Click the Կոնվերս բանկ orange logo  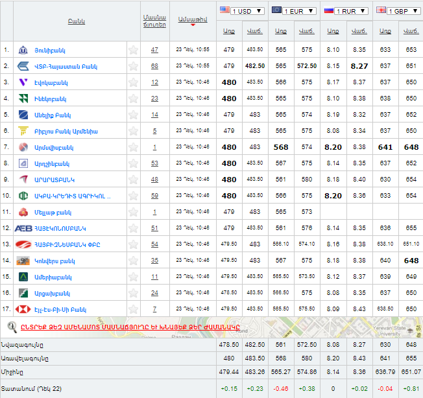23,261
